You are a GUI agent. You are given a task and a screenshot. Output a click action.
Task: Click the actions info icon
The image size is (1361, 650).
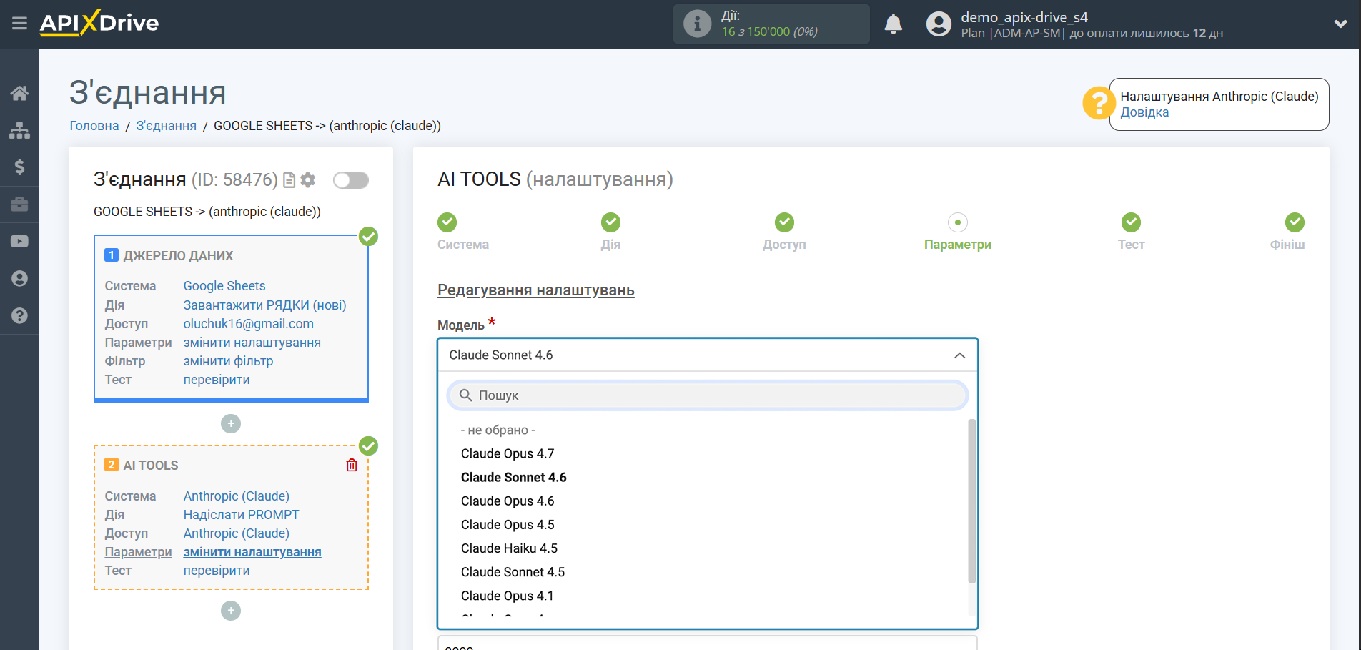point(697,24)
